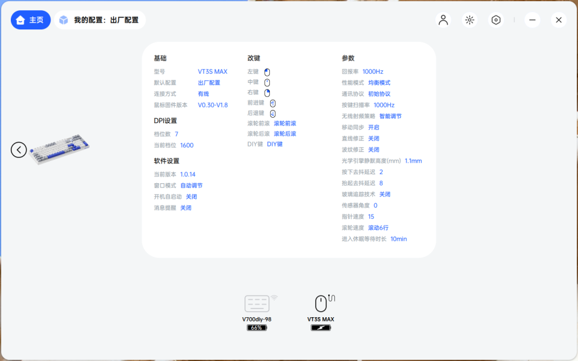Click the DIY键 link
Image resolution: width=578 pixels, height=361 pixels.
click(x=274, y=144)
